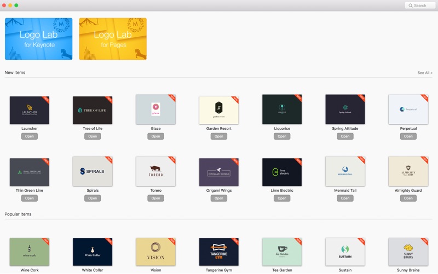Select the Tangerine Gym logo thumbnail
This screenshot has height=274, width=438.
tap(218, 252)
